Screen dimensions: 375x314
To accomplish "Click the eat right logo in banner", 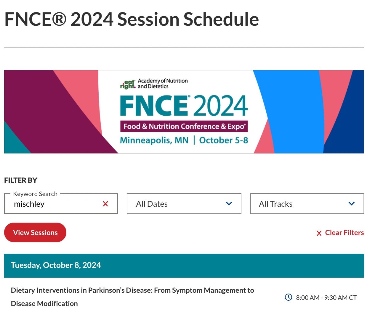I will pos(128,84).
